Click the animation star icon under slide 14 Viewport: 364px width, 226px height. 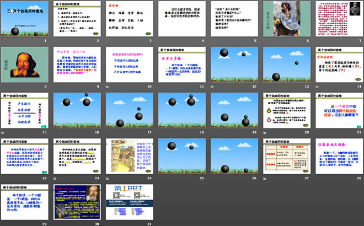(x=317, y=87)
